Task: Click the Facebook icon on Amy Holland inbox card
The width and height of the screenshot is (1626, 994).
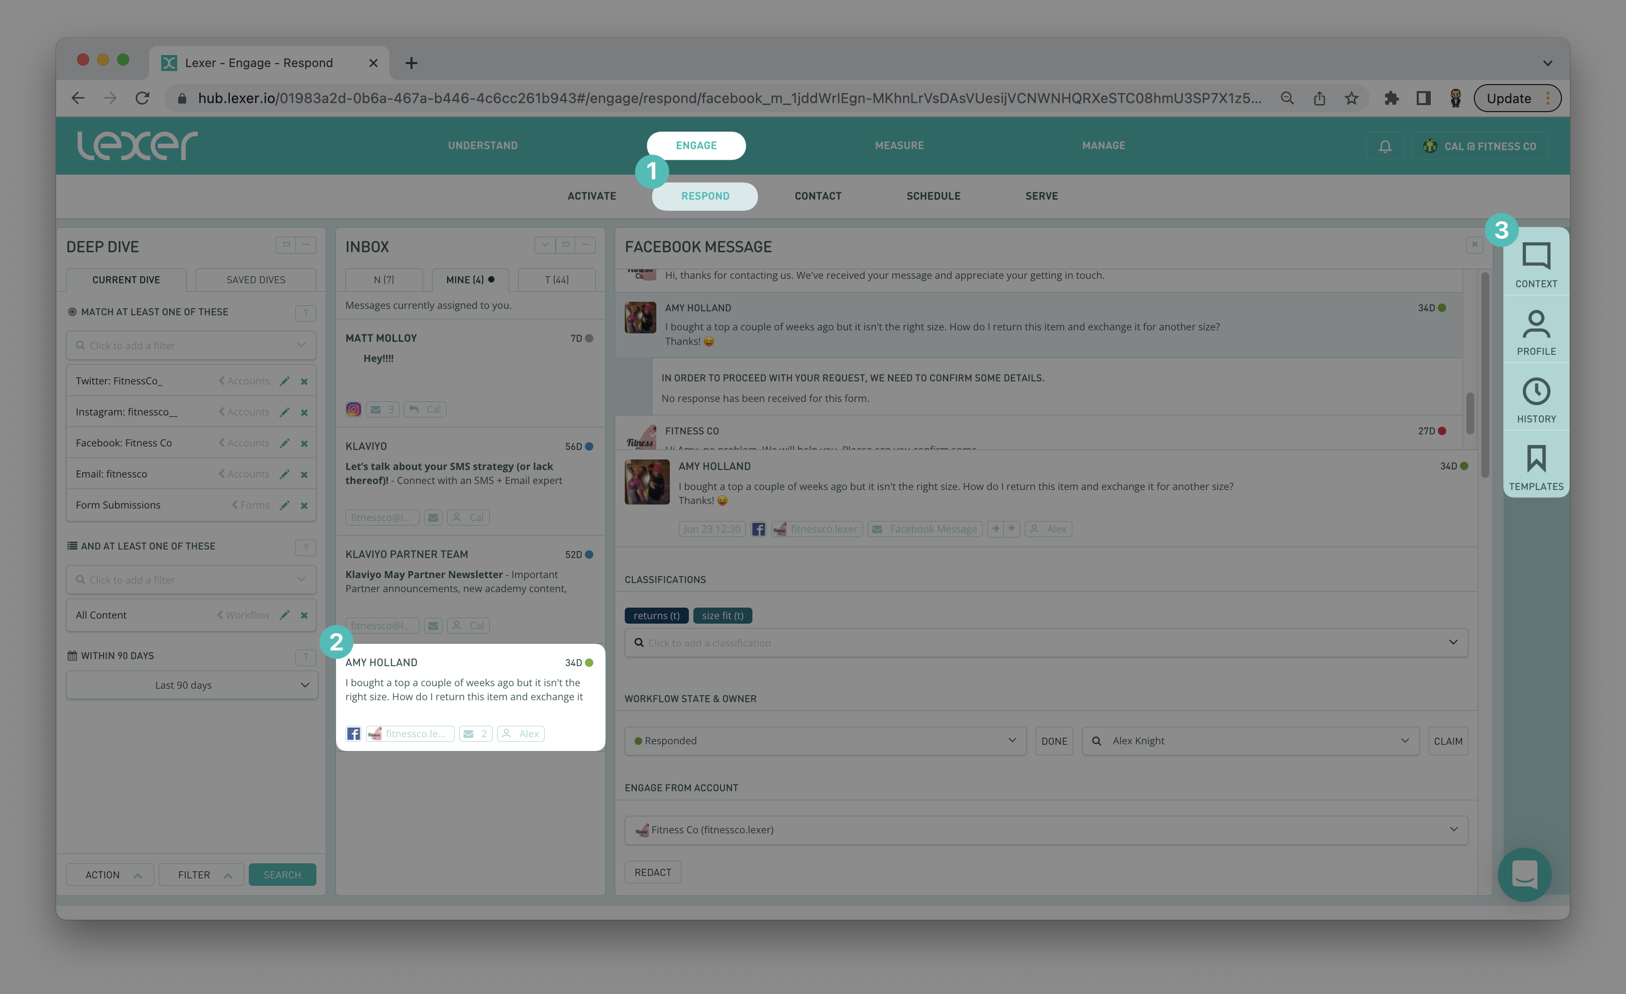Action: (x=354, y=733)
